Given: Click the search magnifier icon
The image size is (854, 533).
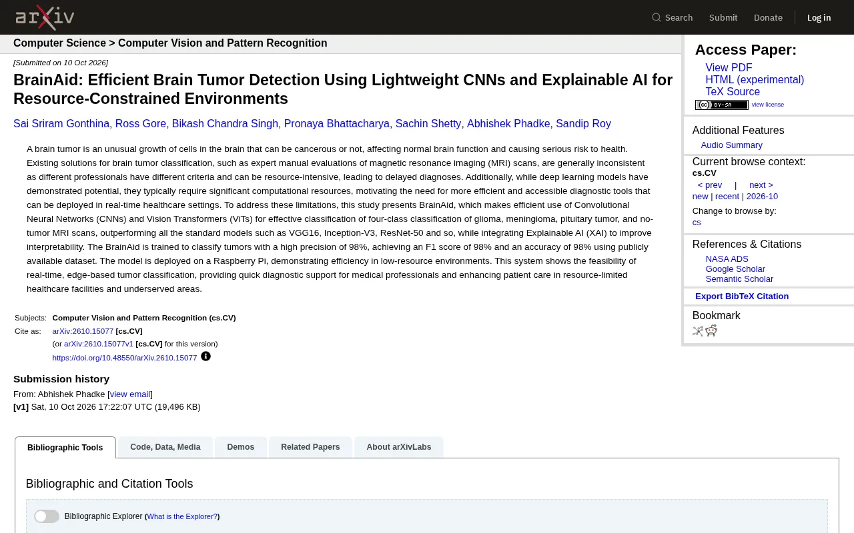Looking at the screenshot, I should point(657,17).
